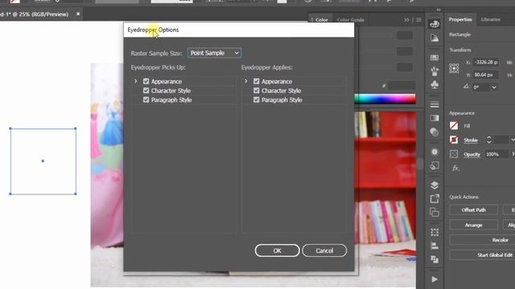Image resolution: width=515 pixels, height=289 pixels.
Task: Click the Offset Path quick action
Action: [474, 210]
